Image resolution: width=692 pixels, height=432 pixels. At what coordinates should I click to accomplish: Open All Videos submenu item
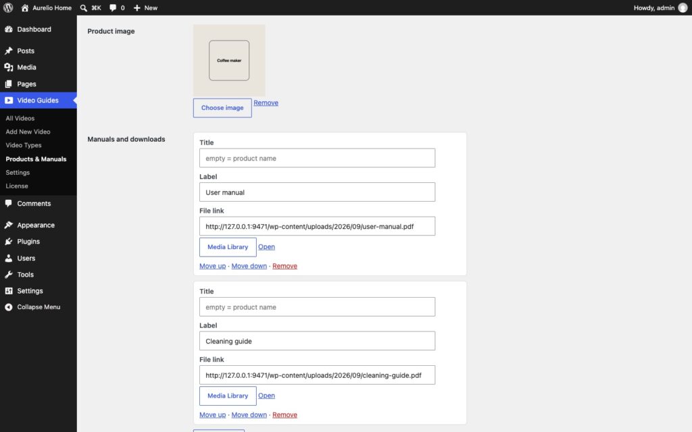(20, 118)
